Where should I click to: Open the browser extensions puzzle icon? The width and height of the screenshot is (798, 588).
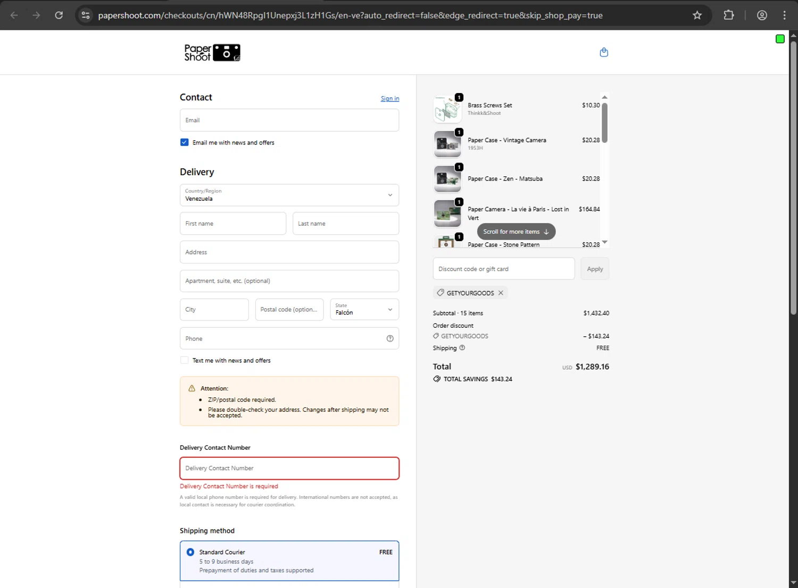point(729,15)
